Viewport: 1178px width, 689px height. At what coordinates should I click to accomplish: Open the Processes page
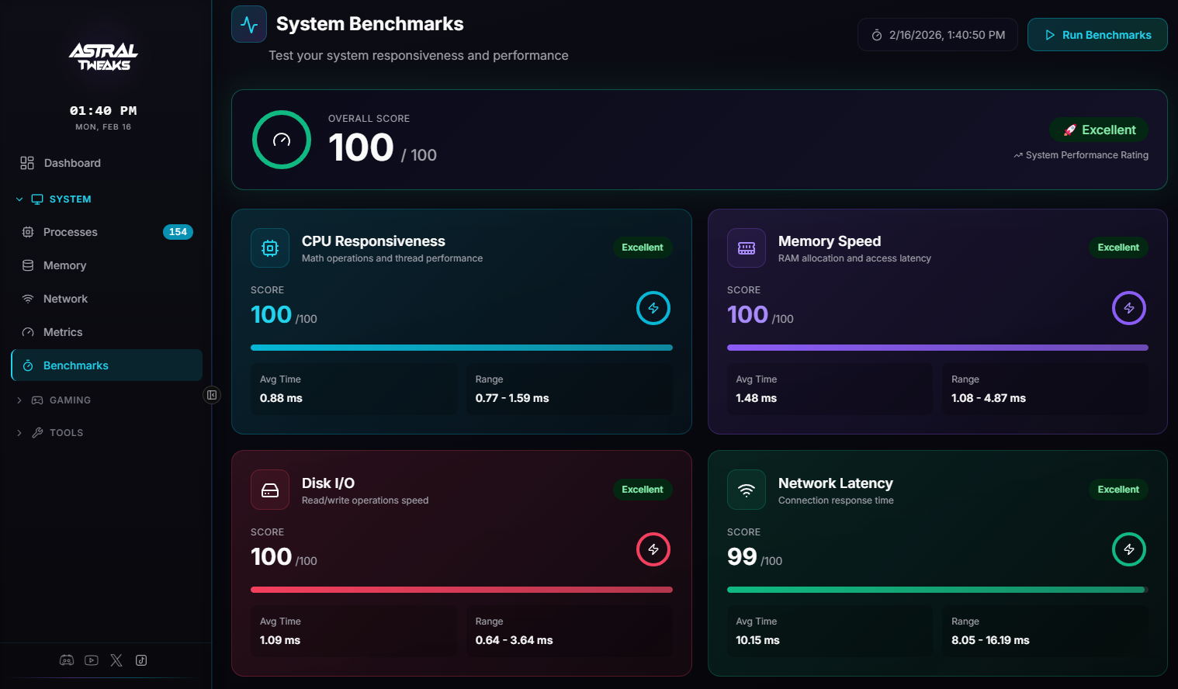70,232
